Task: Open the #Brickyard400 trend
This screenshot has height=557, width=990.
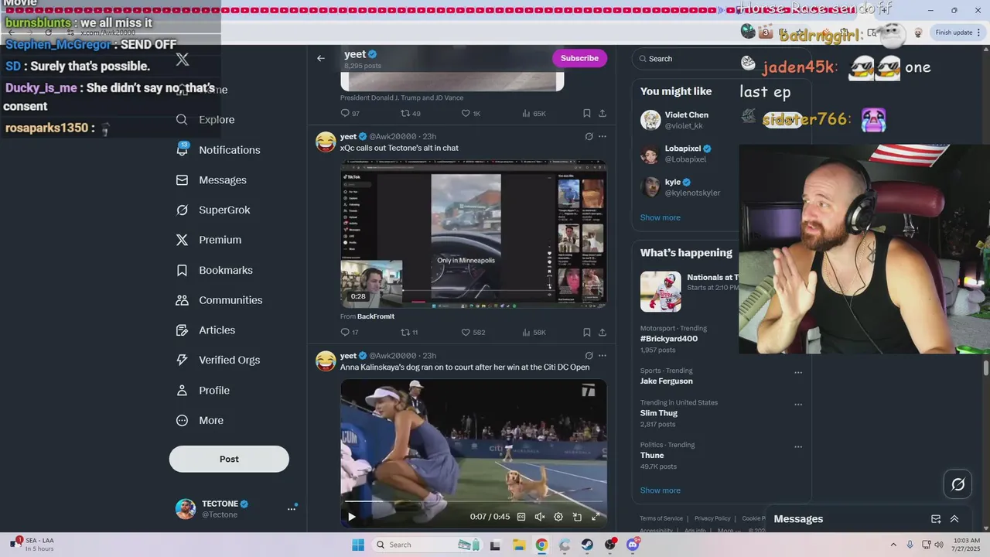Action: click(x=669, y=339)
